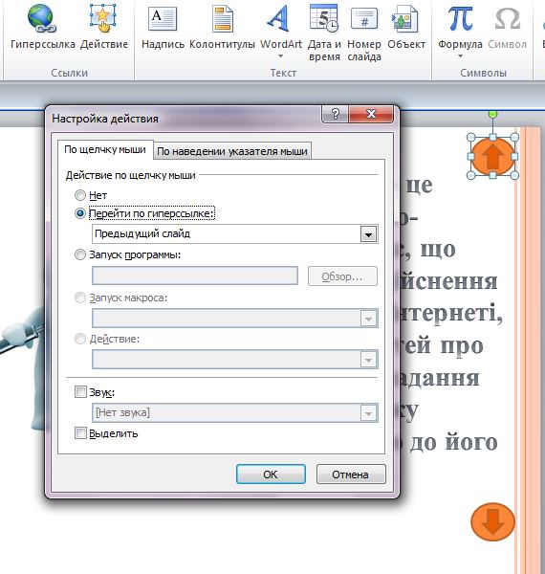Insert a Надпись text box
This screenshot has height=574, width=545.
pos(163,27)
